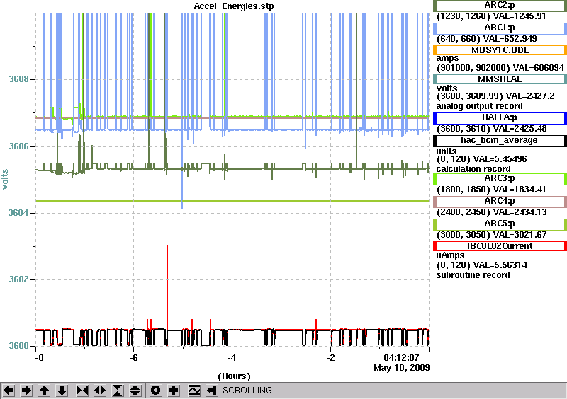Select the ARC1:p curve in the legend
Viewport: 567px width, 399px height.
pos(500,28)
